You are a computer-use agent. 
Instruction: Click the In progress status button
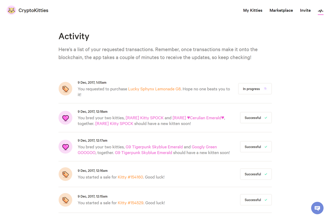[x=255, y=89]
